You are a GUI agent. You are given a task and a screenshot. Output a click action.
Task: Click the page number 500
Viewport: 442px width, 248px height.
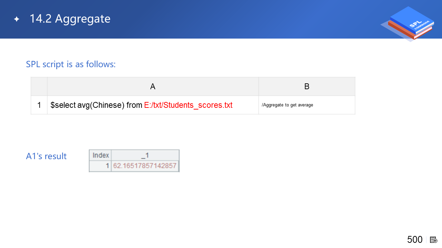tap(415, 240)
